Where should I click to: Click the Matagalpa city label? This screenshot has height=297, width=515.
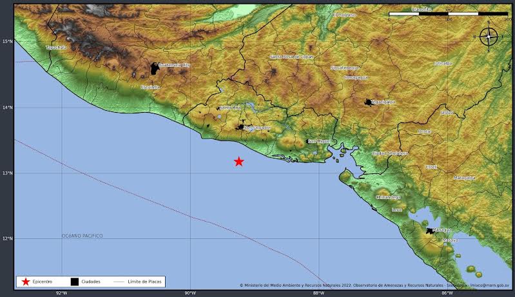click(x=464, y=178)
